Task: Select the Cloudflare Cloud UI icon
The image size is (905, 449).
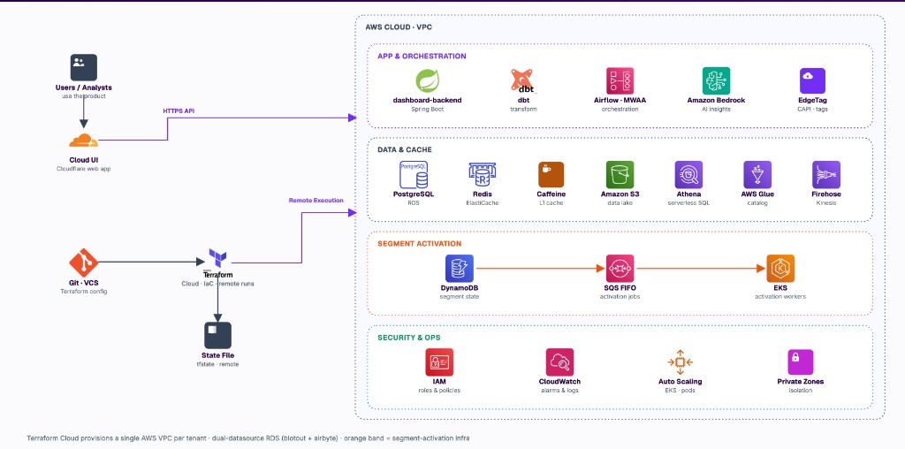Action: (84, 141)
